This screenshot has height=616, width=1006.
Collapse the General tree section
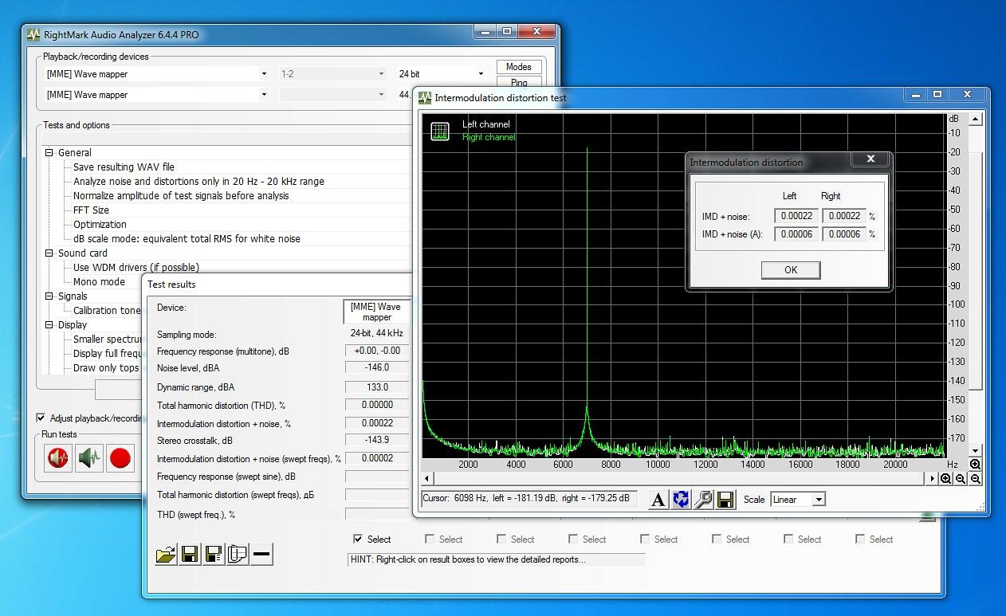tap(48, 152)
